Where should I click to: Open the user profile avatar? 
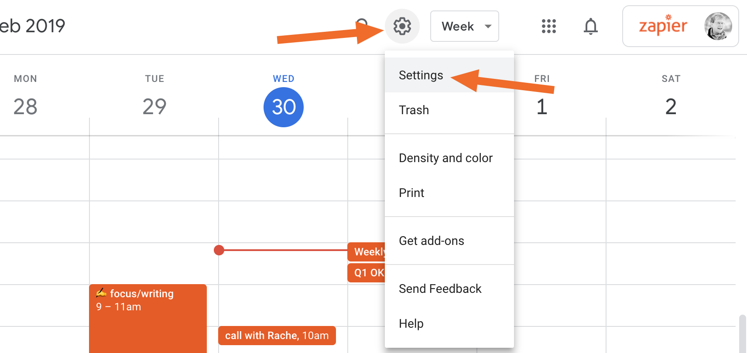pyautogui.click(x=718, y=26)
